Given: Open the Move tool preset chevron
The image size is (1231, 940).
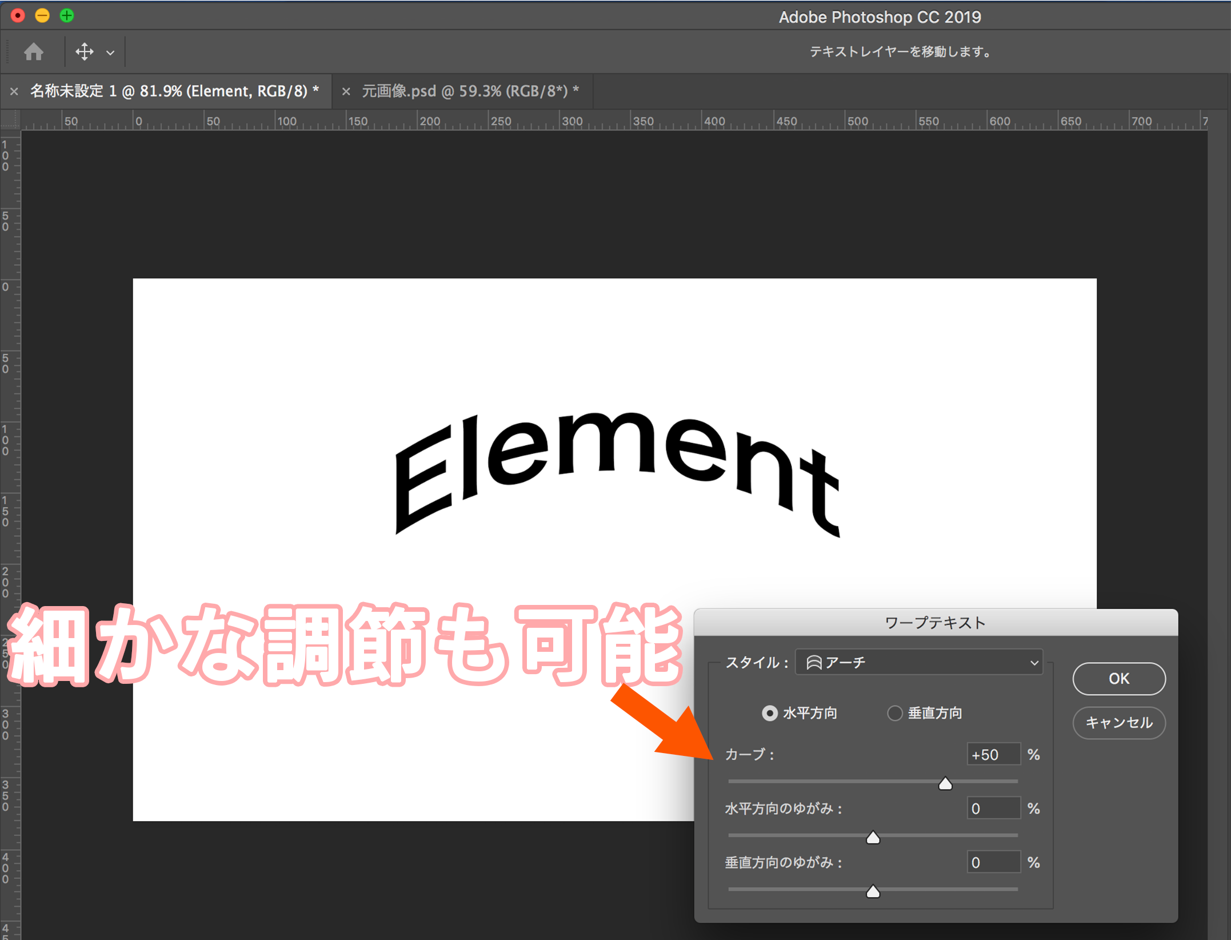Looking at the screenshot, I should (x=110, y=53).
